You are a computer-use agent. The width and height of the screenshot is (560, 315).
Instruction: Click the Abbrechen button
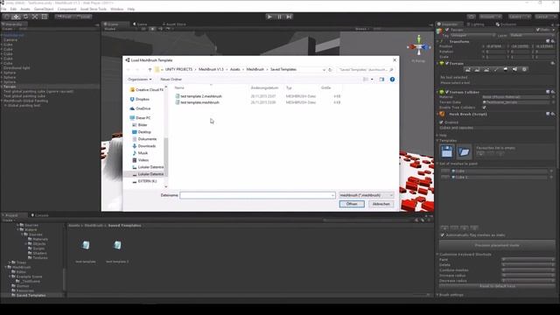(x=381, y=204)
